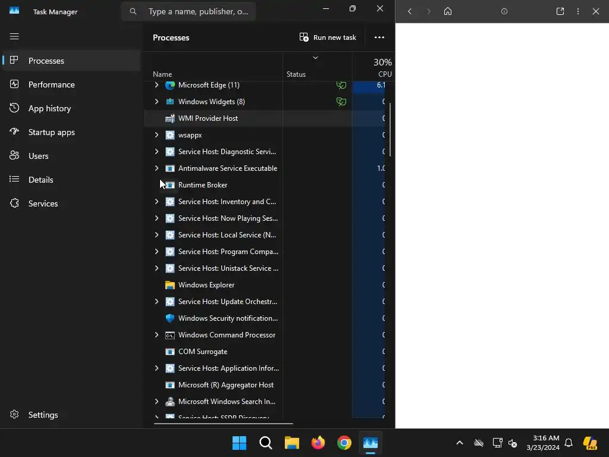This screenshot has height=457, width=609.
Task: Sort by the Status column header
Action: (296, 74)
